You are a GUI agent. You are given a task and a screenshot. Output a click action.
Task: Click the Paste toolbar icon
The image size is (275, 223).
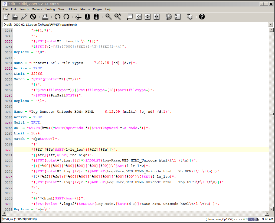tap(96, 17)
